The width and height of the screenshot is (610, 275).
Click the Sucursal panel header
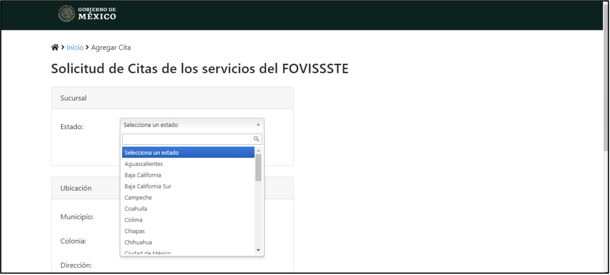pyautogui.click(x=172, y=98)
